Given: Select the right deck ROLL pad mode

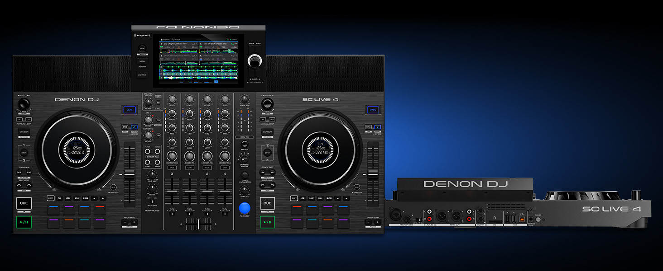Looking at the screenshot, I should (320, 198).
